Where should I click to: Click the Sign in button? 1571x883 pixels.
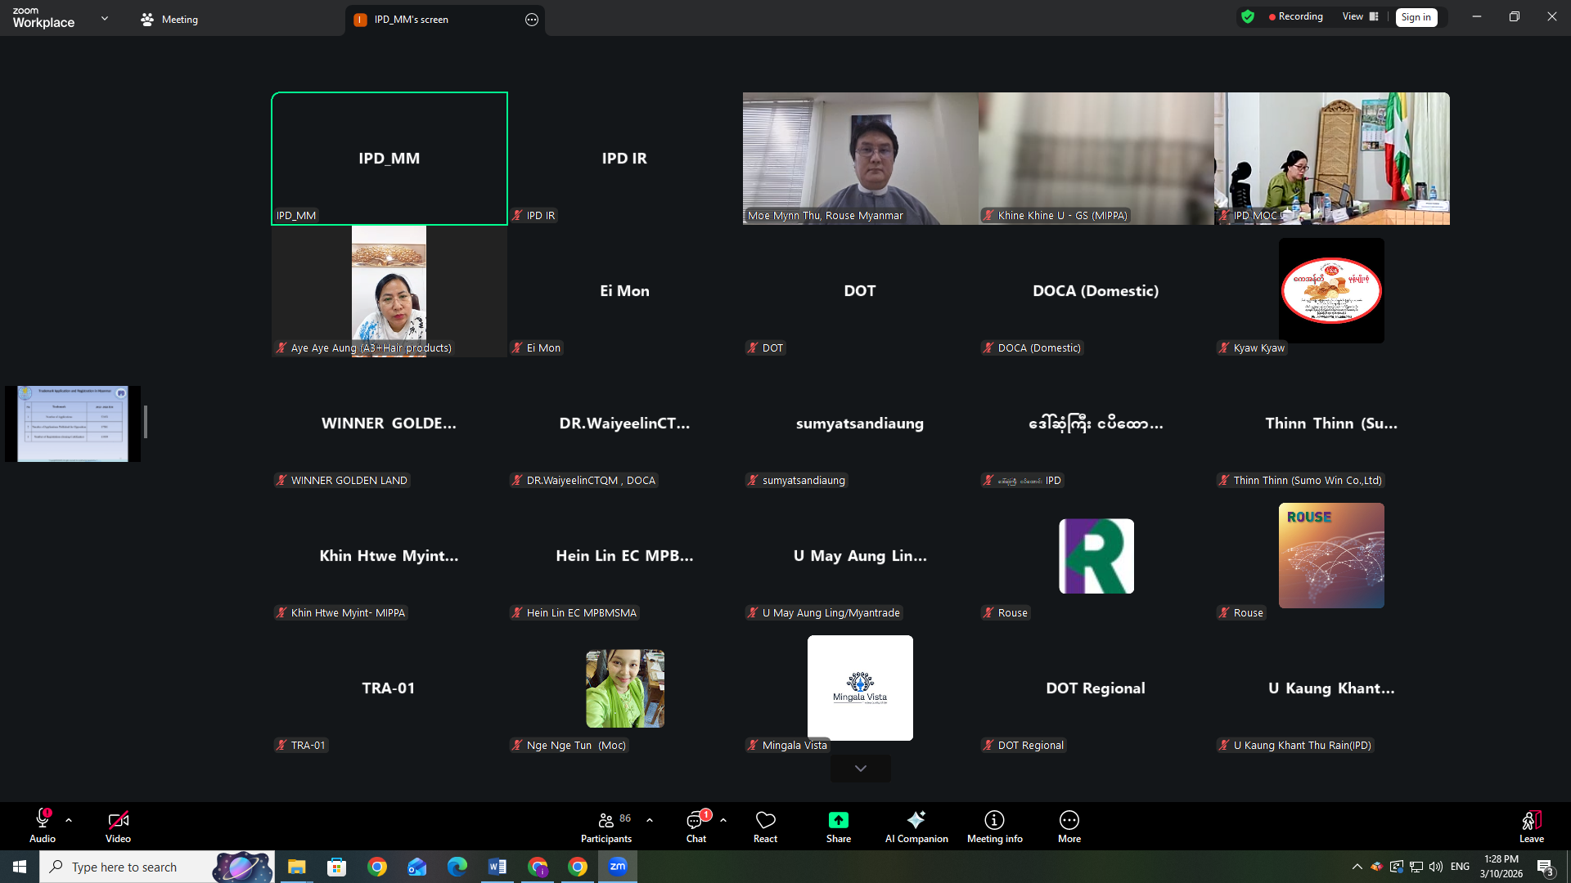pyautogui.click(x=1416, y=17)
